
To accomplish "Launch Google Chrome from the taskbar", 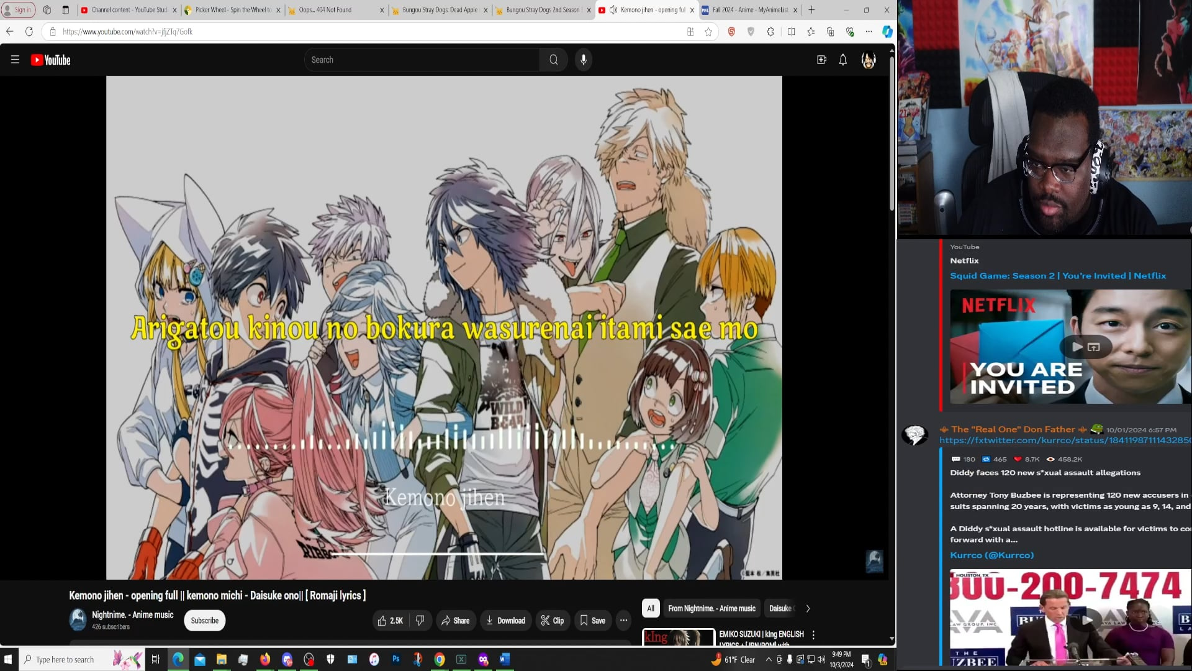I will [x=440, y=659].
